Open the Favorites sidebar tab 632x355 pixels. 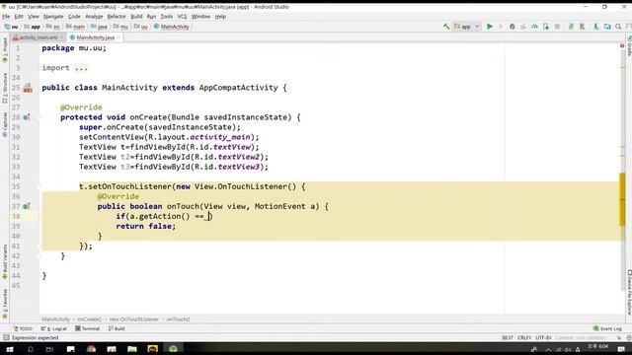(5, 304)
